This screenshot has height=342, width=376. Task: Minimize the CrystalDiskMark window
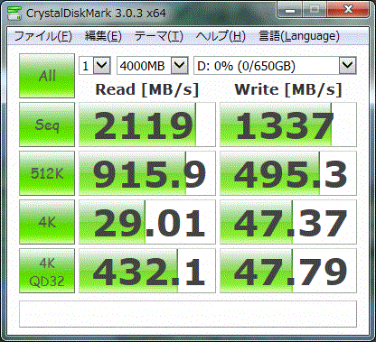(x=290, y=11)
